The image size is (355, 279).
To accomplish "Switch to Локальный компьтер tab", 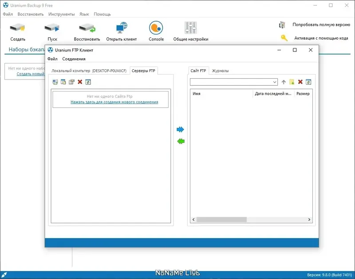I will (89, 71).
